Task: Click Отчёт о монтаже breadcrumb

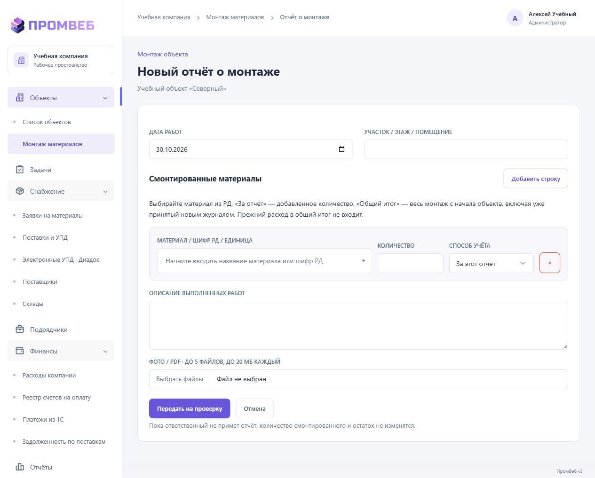Action: [304, 17]
